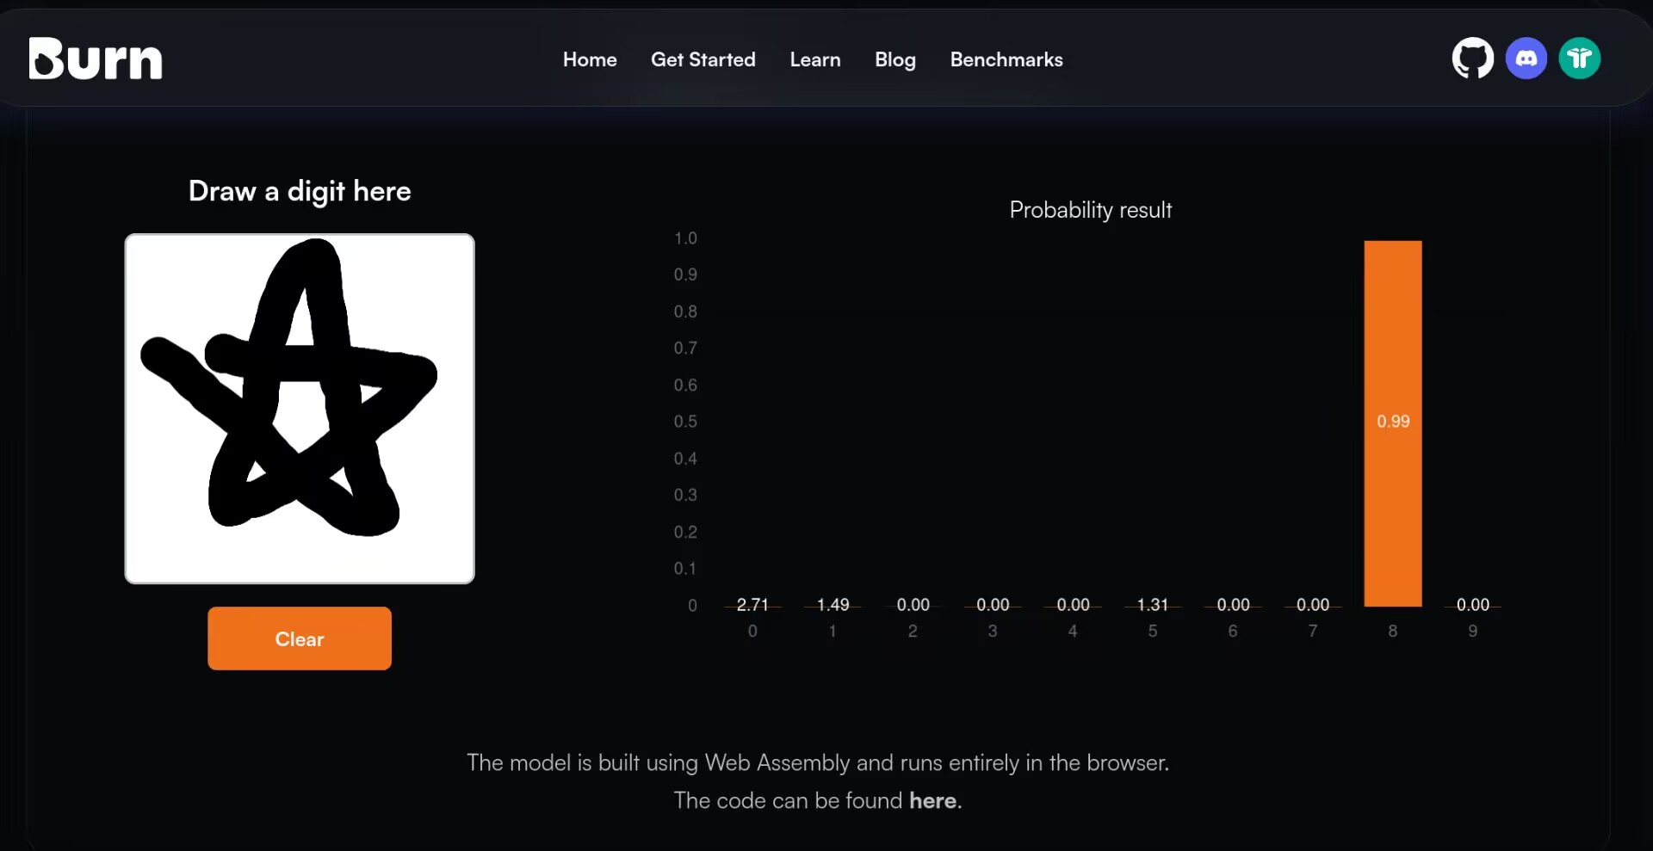The image size is (1653, 851).
Task: Click the 2.71 value above digit 0
Action: coord(752,605)
